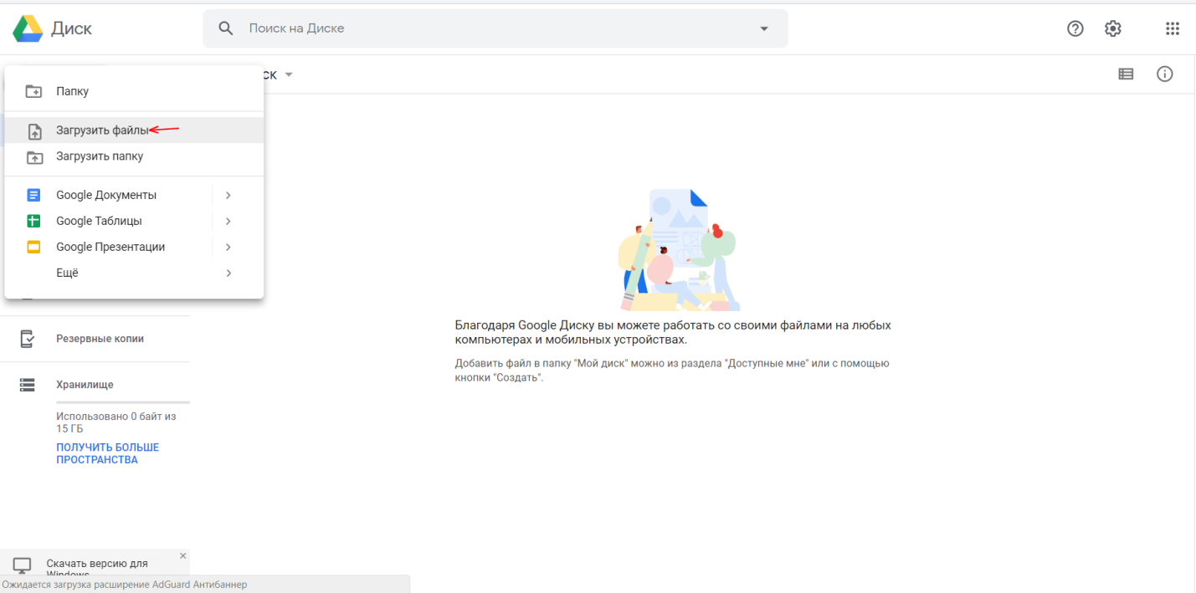
Task: Open the Help question mark icon
Action: (x=1075, y=28)
